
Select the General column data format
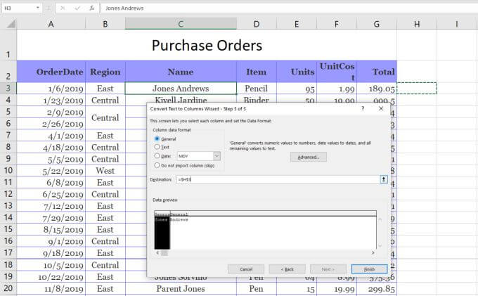click(x=157, y=139)
